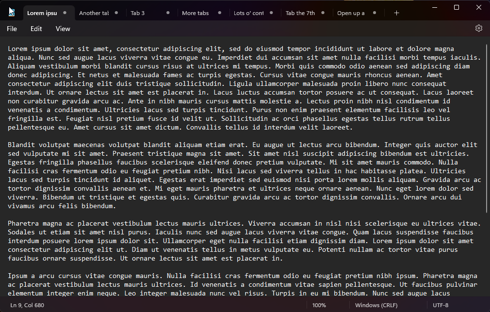Screen dimensions: 490x312
Task: Click the vertical scrollbar on the right
Action: (x=486, y=126)
